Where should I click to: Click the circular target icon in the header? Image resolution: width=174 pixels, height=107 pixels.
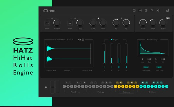click(x=146, y=10)
